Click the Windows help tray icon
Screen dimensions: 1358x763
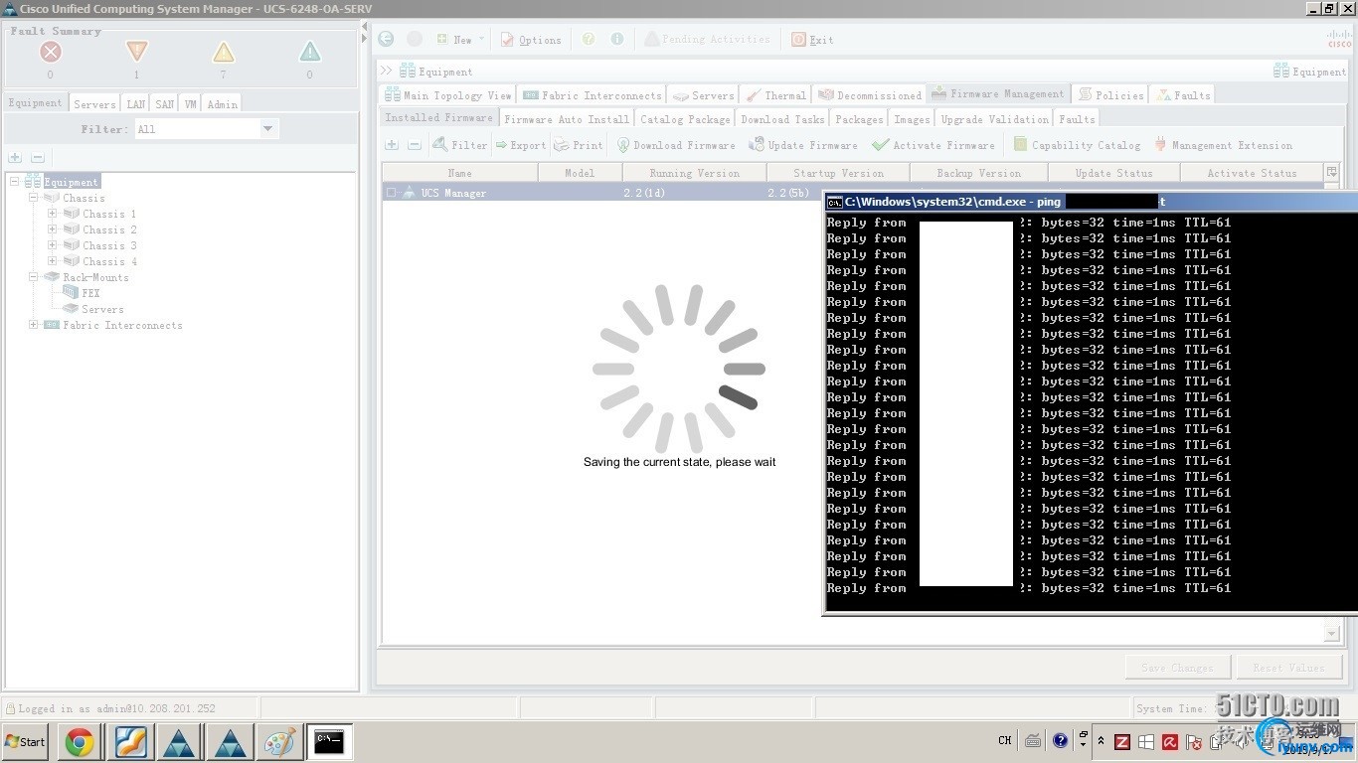coord(1060,741)
